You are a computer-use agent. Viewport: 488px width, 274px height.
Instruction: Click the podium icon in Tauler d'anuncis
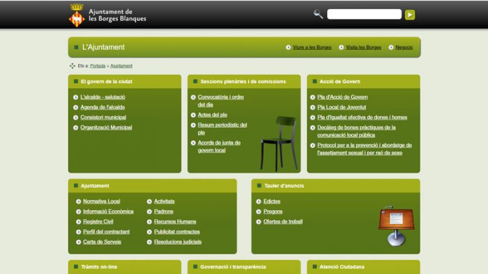[x=396, y=226]
